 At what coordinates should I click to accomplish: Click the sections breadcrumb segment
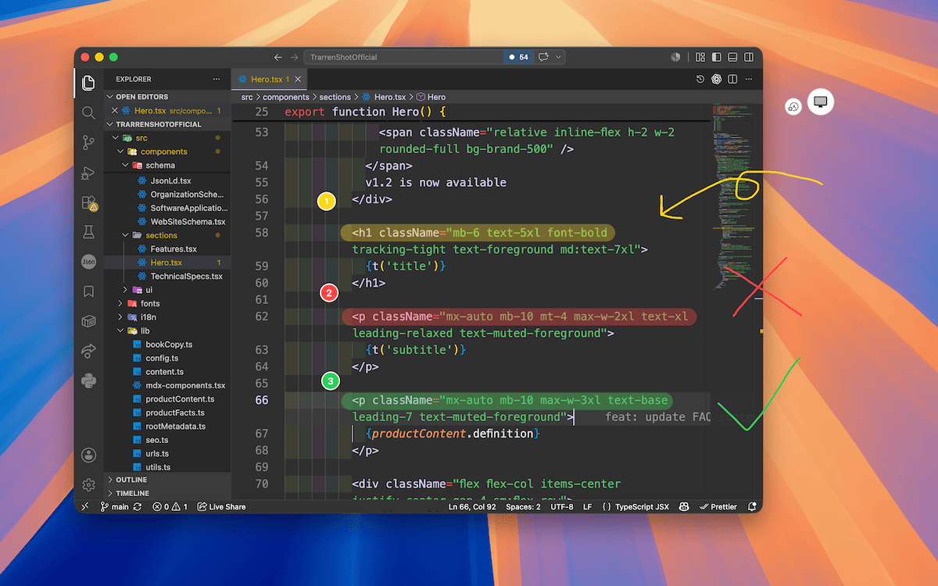pos(335,97)
